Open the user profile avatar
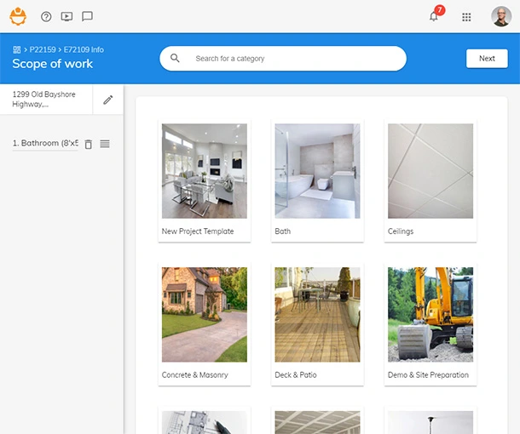Viewport: 520px width, 434px height. click(501, 16)
